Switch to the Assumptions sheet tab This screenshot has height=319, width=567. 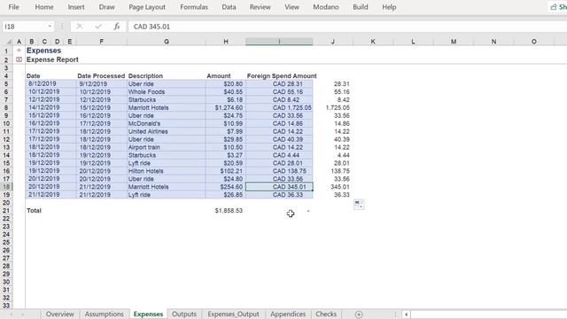tap(105, 314)
